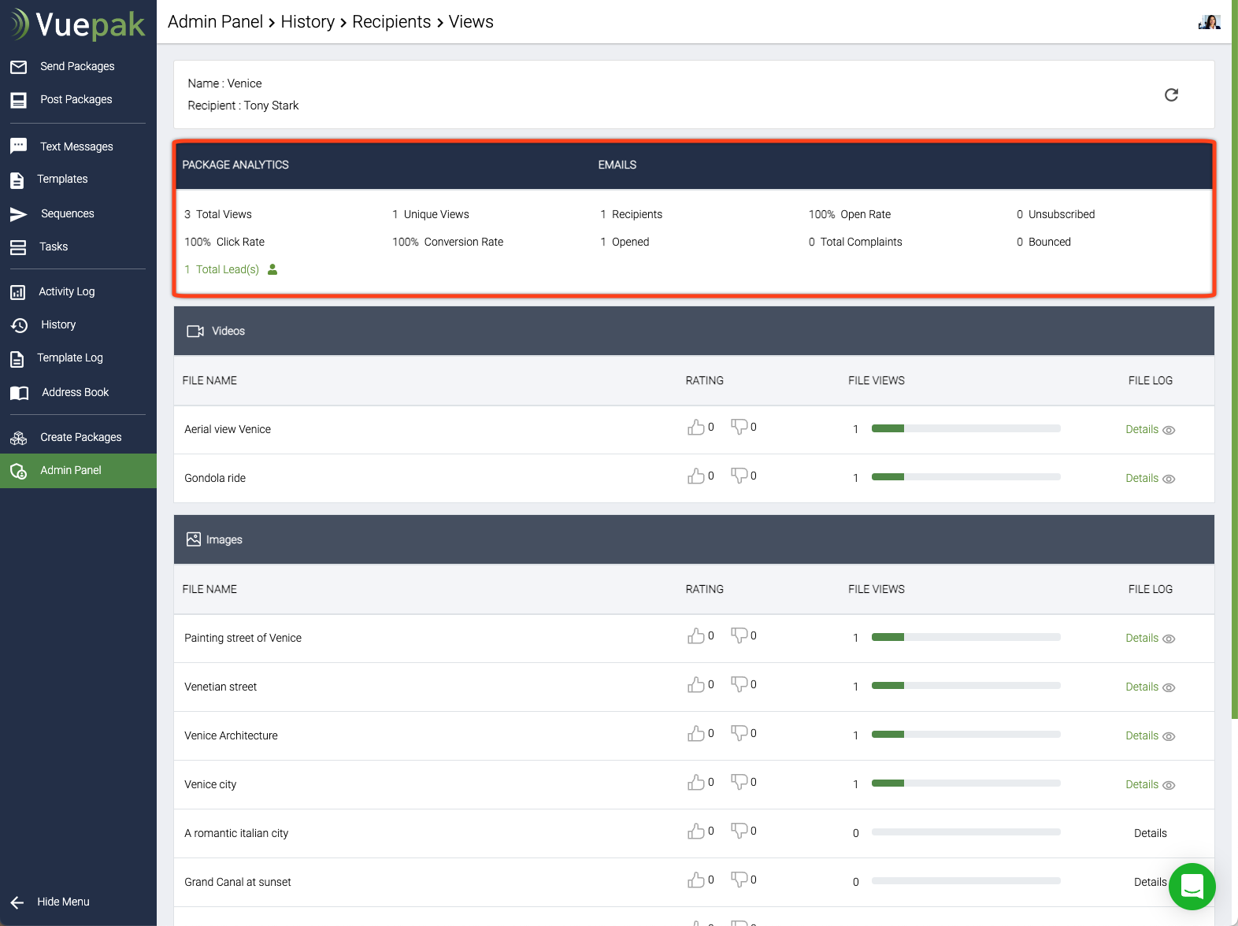Collapse the Images section header
Screen dimensions: 1238x926
coord(693,539)
